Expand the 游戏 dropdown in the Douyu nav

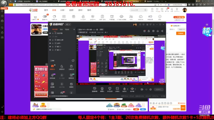(x=81, y=10)
